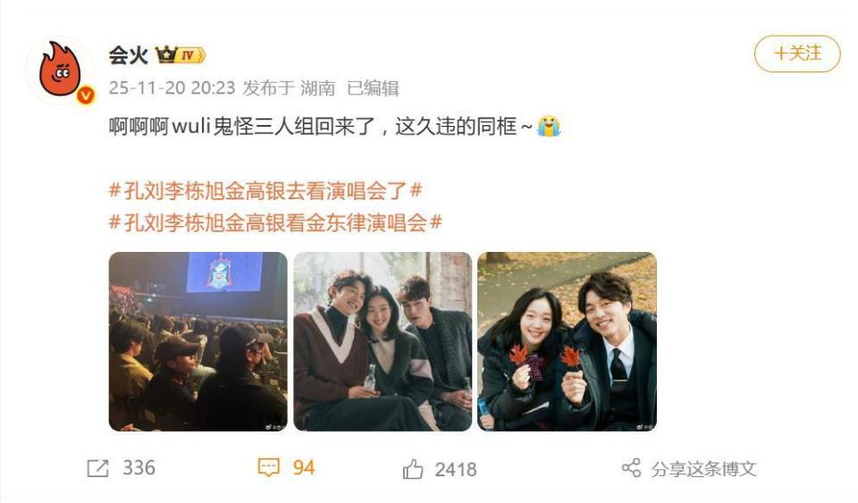
Task: Like the post with thumbs-up icon
Action: (x=413, y=469)
